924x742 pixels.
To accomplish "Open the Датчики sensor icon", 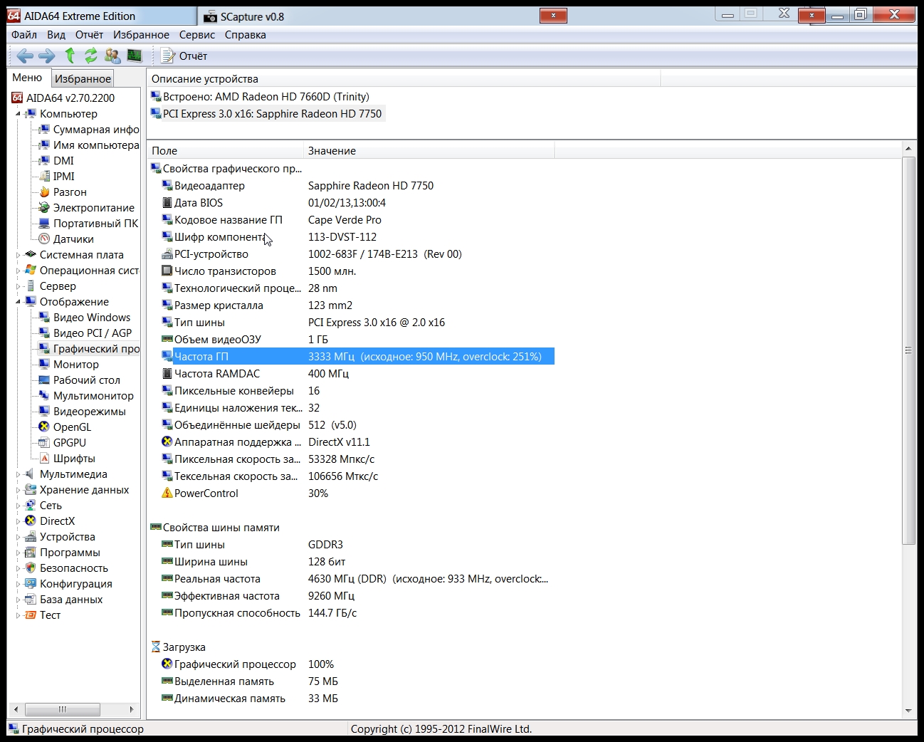I will click(x=44, y=239).
